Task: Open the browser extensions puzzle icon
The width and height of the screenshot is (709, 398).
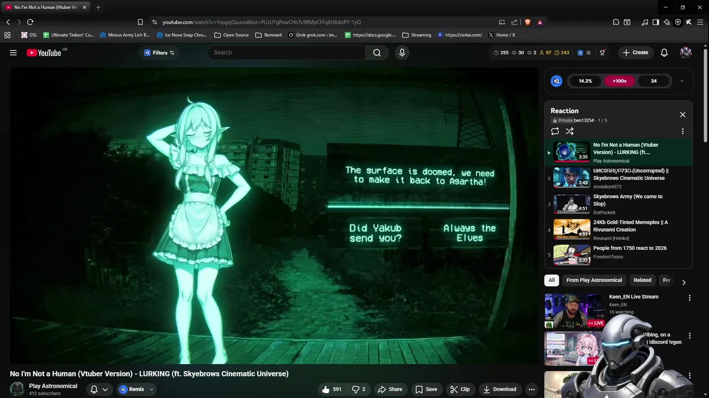Action: pyautogui.click(x=616, y=22)
